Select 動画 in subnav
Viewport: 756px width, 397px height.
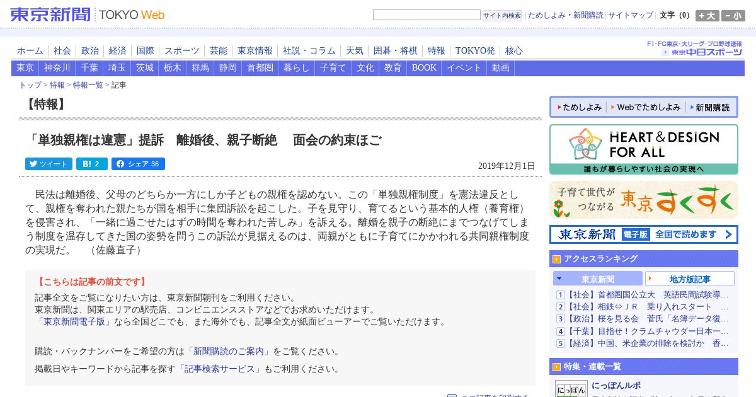pos(501,68)
